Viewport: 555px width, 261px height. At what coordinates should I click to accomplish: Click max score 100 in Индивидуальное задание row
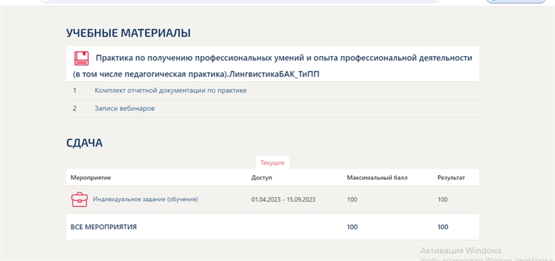tap(352, 200)
